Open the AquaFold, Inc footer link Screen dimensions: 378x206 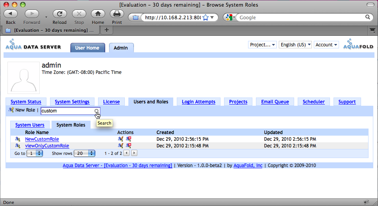click(x=248, y=166)
